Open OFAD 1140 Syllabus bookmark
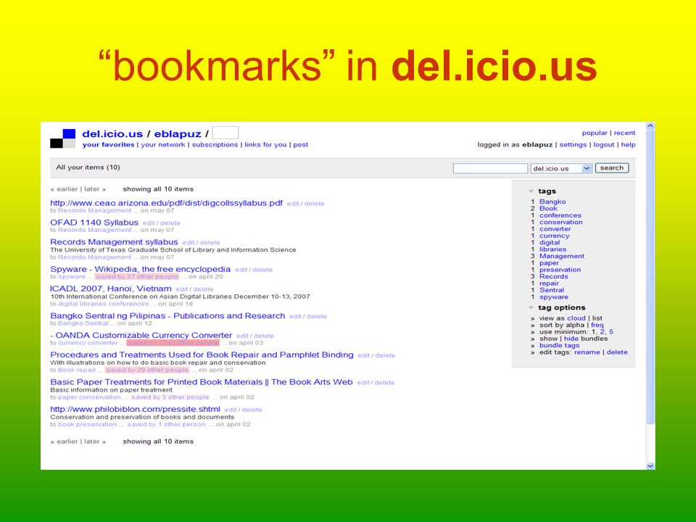696x522 pixels. [94, 223]
